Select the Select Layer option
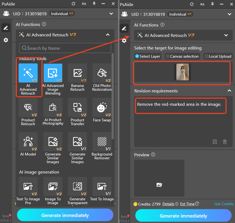 point(147,56)
